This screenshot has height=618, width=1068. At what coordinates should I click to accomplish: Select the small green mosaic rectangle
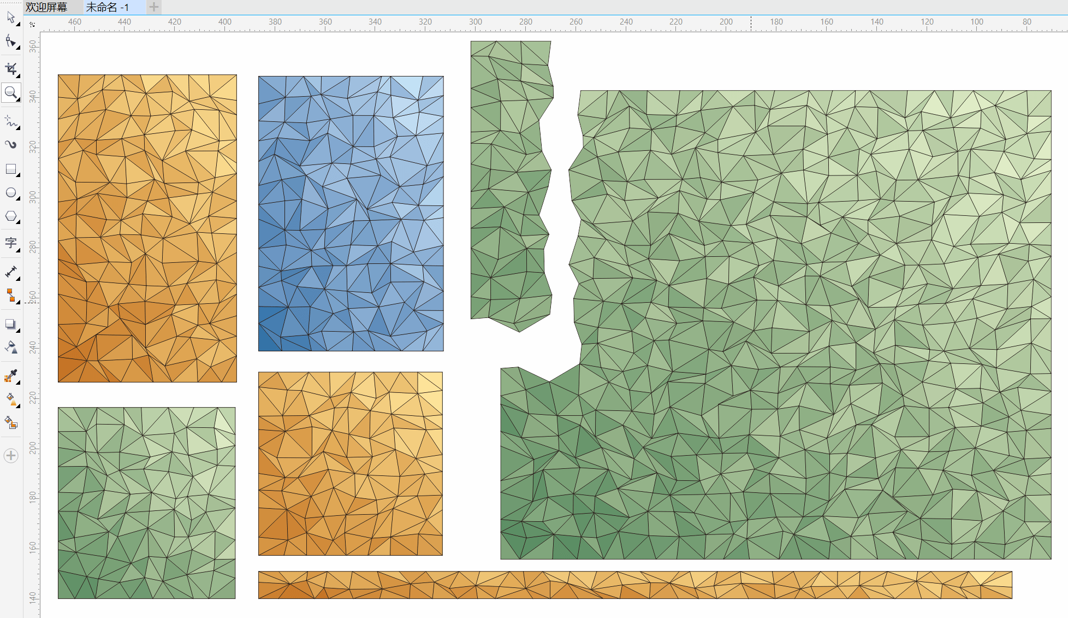tap(147, 503)
